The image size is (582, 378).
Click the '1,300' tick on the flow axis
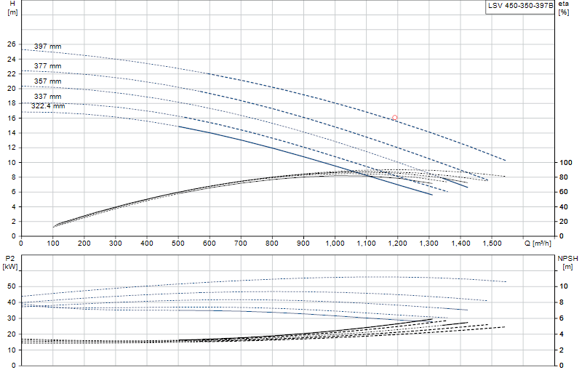[429, 244]
